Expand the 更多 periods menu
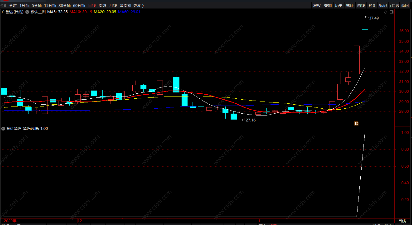This screenshot has height=225, width=412. [138, 5]
